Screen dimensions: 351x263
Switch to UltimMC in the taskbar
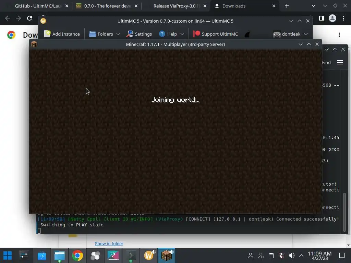pos(149,255)
